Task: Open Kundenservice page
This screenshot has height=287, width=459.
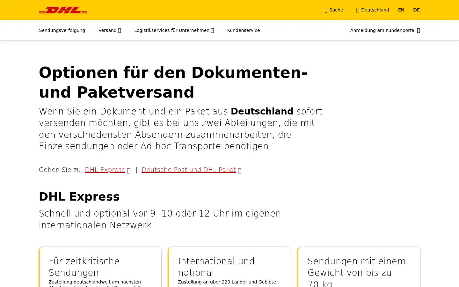Action: [x=244, y=30]
